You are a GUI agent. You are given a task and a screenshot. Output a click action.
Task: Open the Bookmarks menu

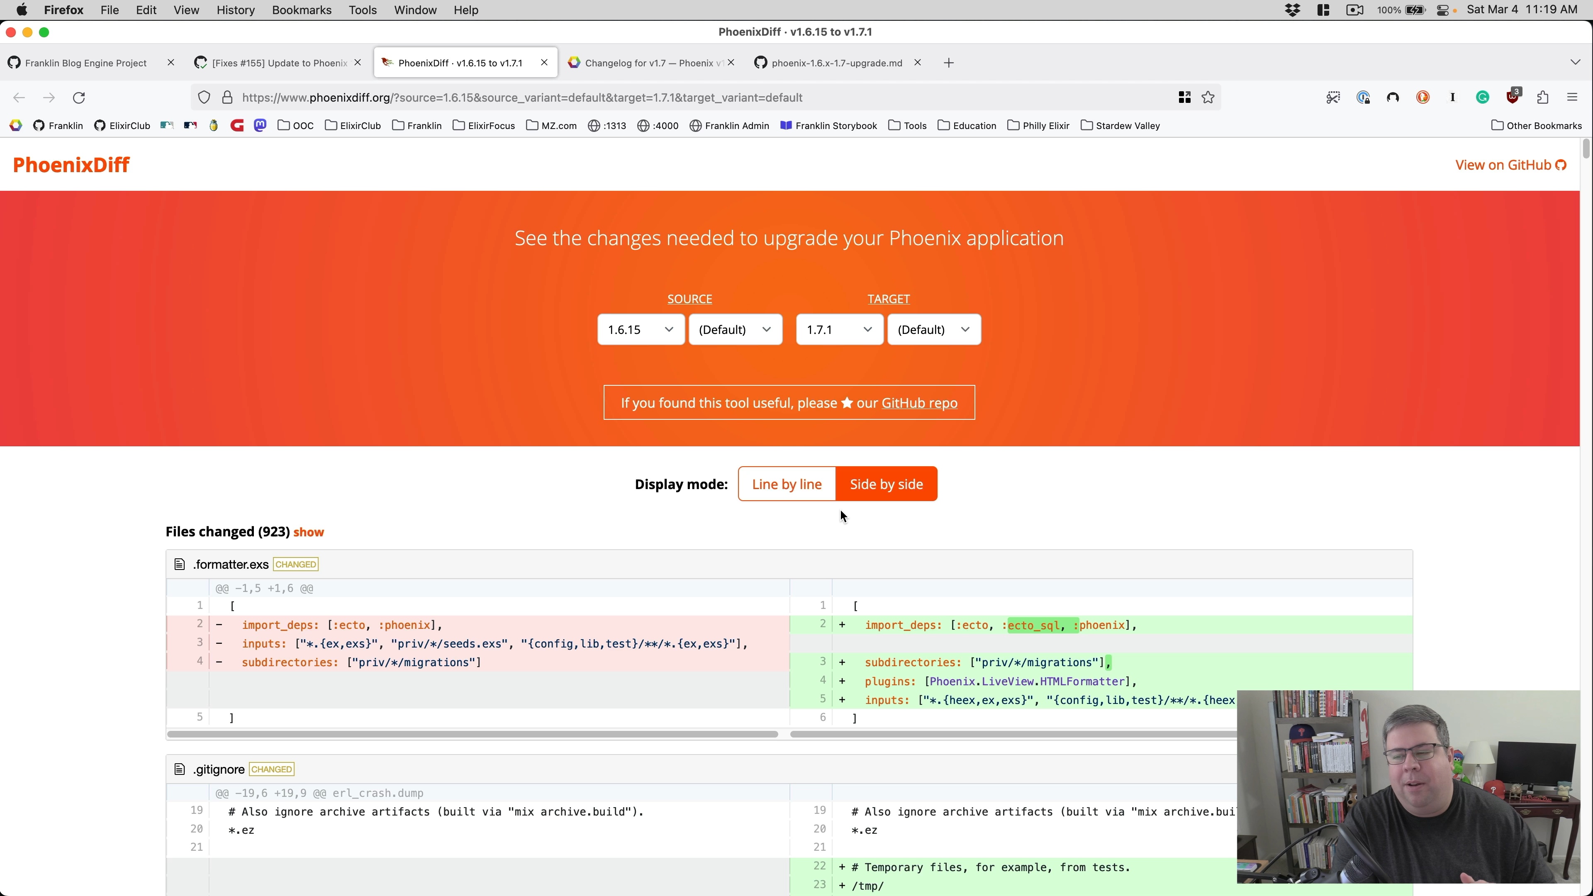tap(301, 10)
